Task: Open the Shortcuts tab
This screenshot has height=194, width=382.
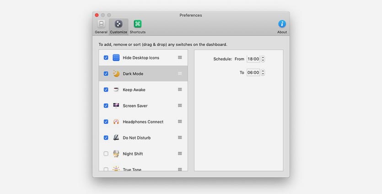Action: click(137, 24)
